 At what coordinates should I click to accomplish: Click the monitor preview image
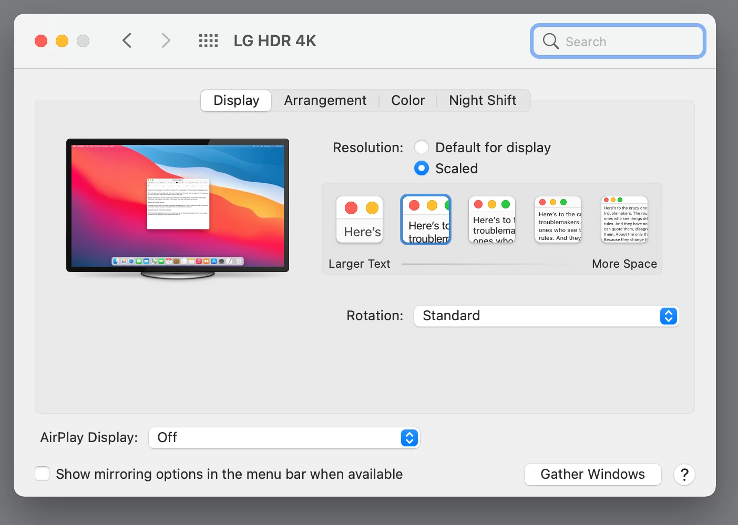click(178, 208)
